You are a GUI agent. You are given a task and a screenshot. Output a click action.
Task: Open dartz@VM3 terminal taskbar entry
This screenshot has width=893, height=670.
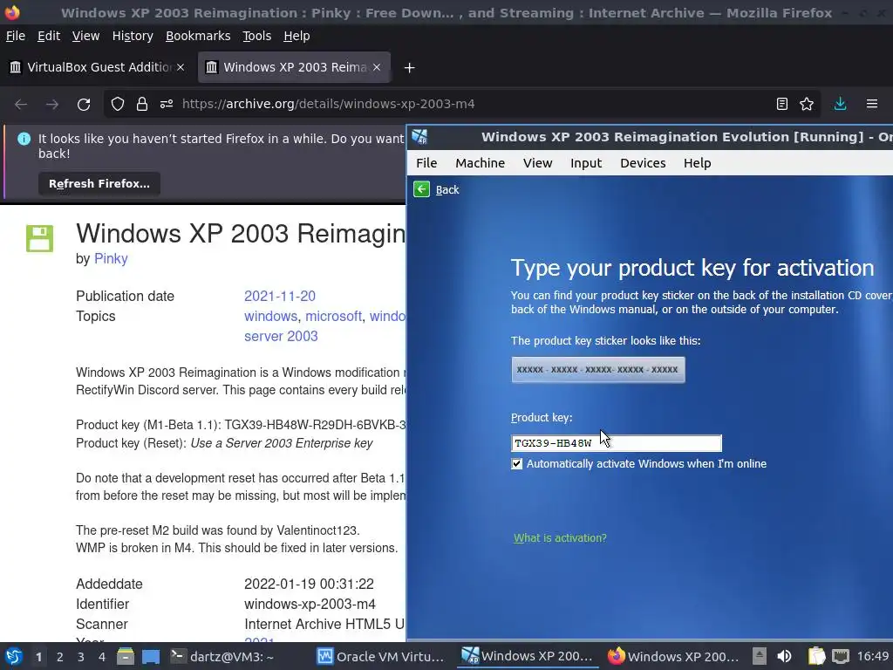point(222,656)
